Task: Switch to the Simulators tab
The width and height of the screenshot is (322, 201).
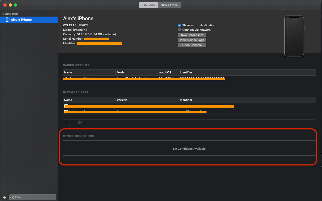Action: [x=169, y=5]
